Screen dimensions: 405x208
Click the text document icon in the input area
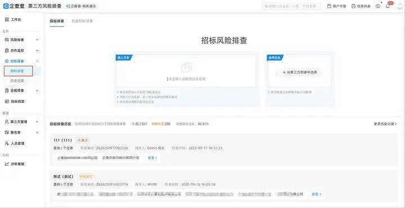(x=186, y=67)
